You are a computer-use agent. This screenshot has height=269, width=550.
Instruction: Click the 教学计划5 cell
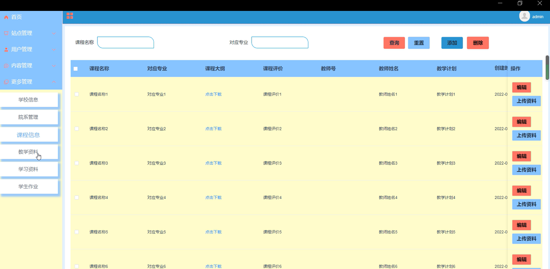446,232
